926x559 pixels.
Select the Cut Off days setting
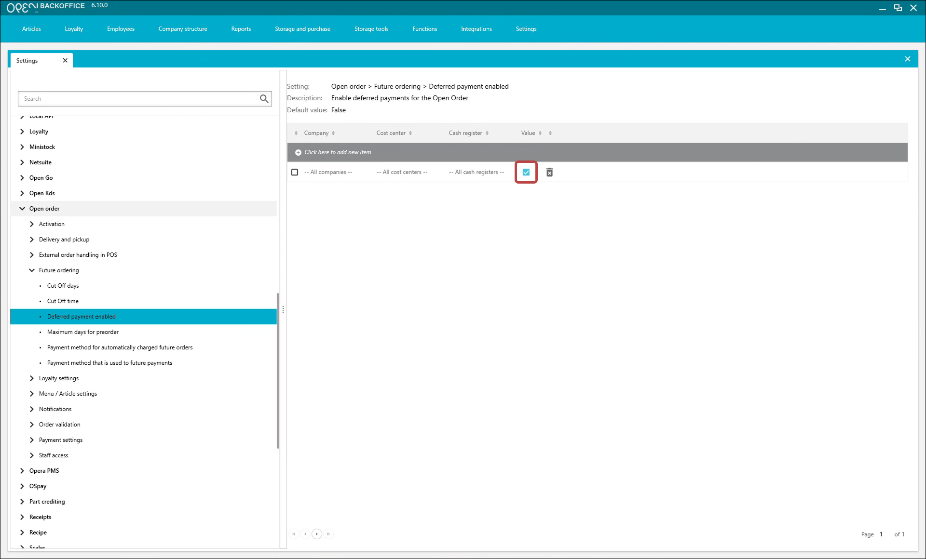(63, 286)
